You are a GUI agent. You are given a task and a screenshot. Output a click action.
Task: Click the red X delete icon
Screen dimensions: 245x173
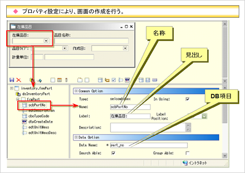pos(19,80)
